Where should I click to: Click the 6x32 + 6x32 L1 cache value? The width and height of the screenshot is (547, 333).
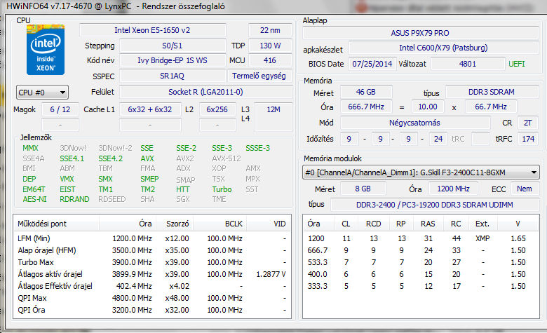click(150, 109)
